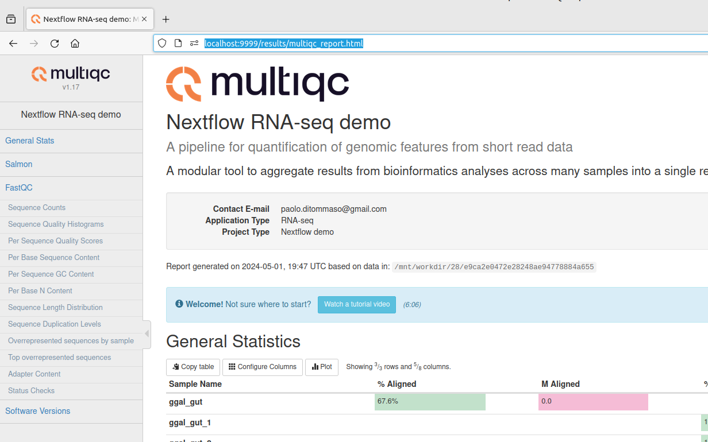Image resolution: width=708 pixels, height=442 pixels.
Task: Collapse the sidebar using arrow handle
Action: [x=147, y=334]
